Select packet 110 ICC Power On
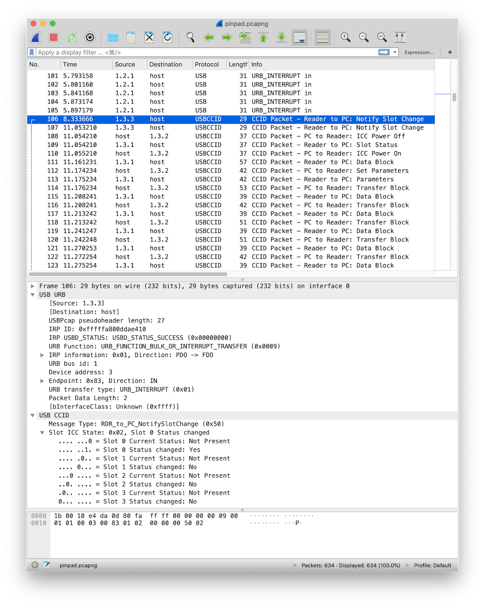The height and width of the screenshot is (607, 485). [231, 154]
